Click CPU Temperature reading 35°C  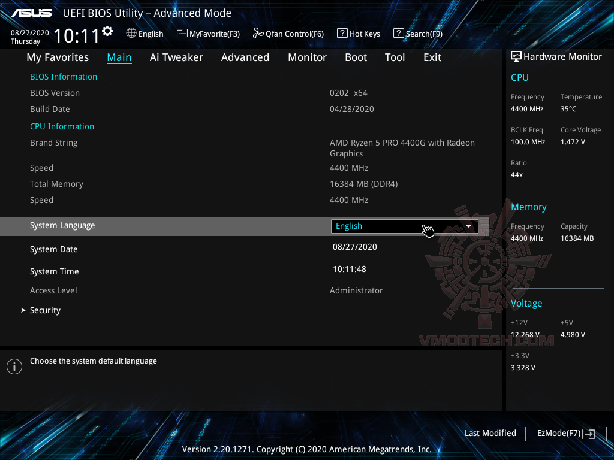pos(568,109)
